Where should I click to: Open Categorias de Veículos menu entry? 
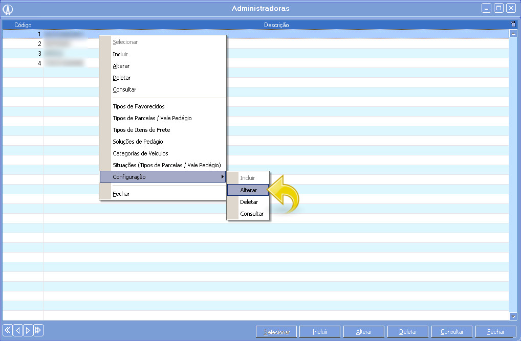click(x=140, y=153)
